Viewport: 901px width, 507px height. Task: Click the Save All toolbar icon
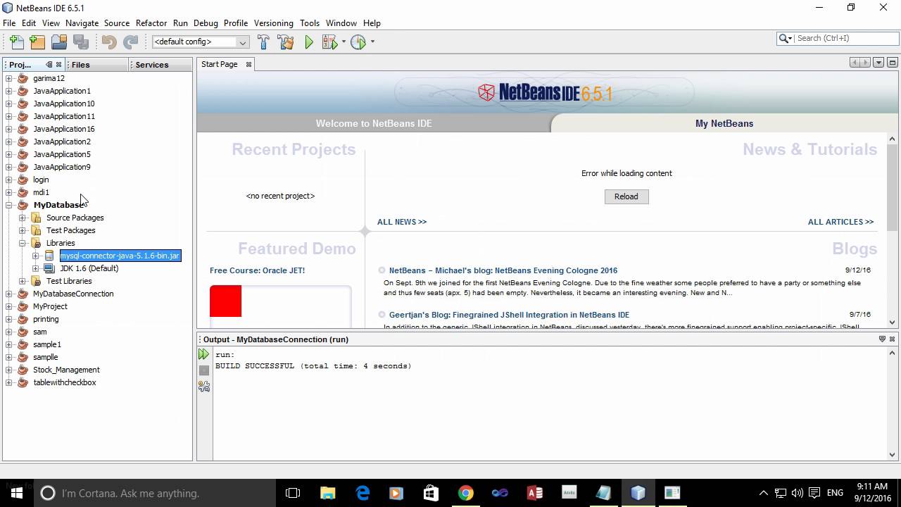(x=81, y=42)
